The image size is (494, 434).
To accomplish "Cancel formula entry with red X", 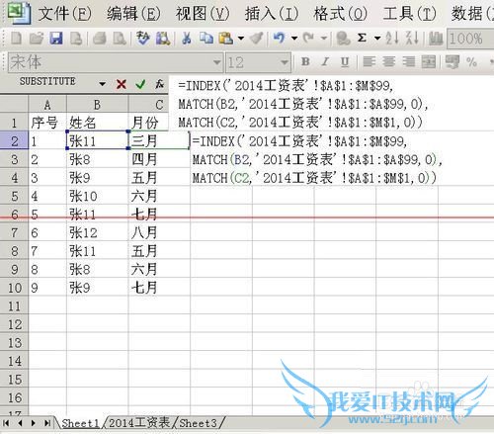I will pyautogui.click(x=122, y=84).
